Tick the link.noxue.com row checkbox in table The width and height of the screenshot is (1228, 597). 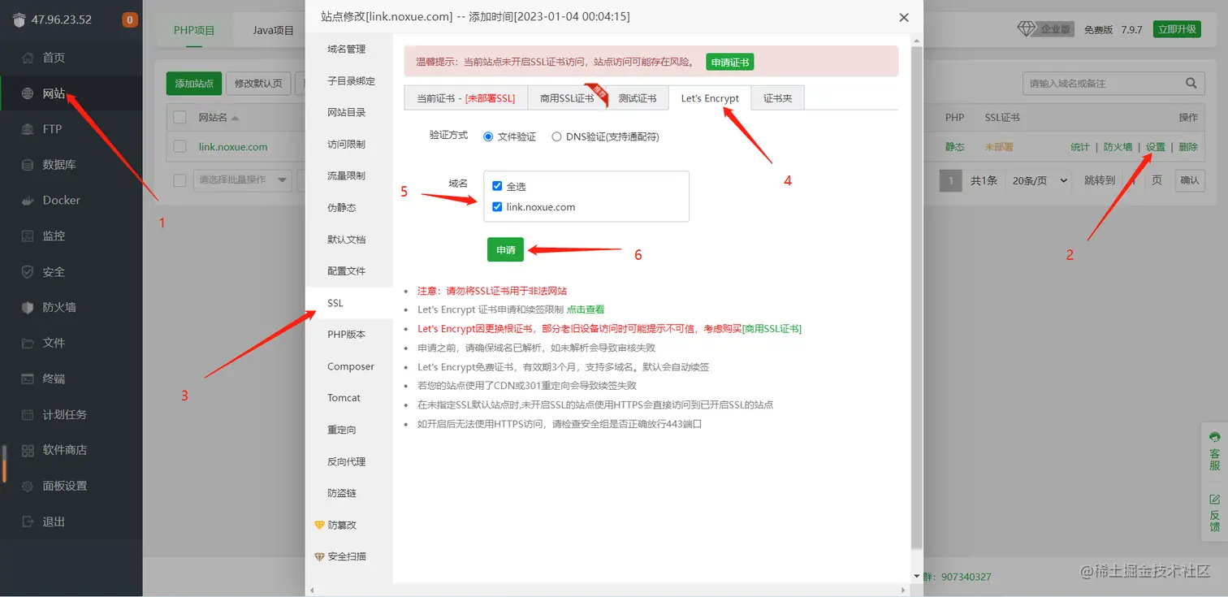[179, 147]
